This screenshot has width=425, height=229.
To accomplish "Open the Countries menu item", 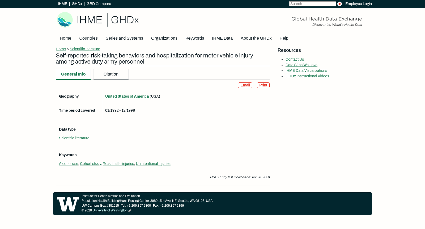I will point(88,38).
